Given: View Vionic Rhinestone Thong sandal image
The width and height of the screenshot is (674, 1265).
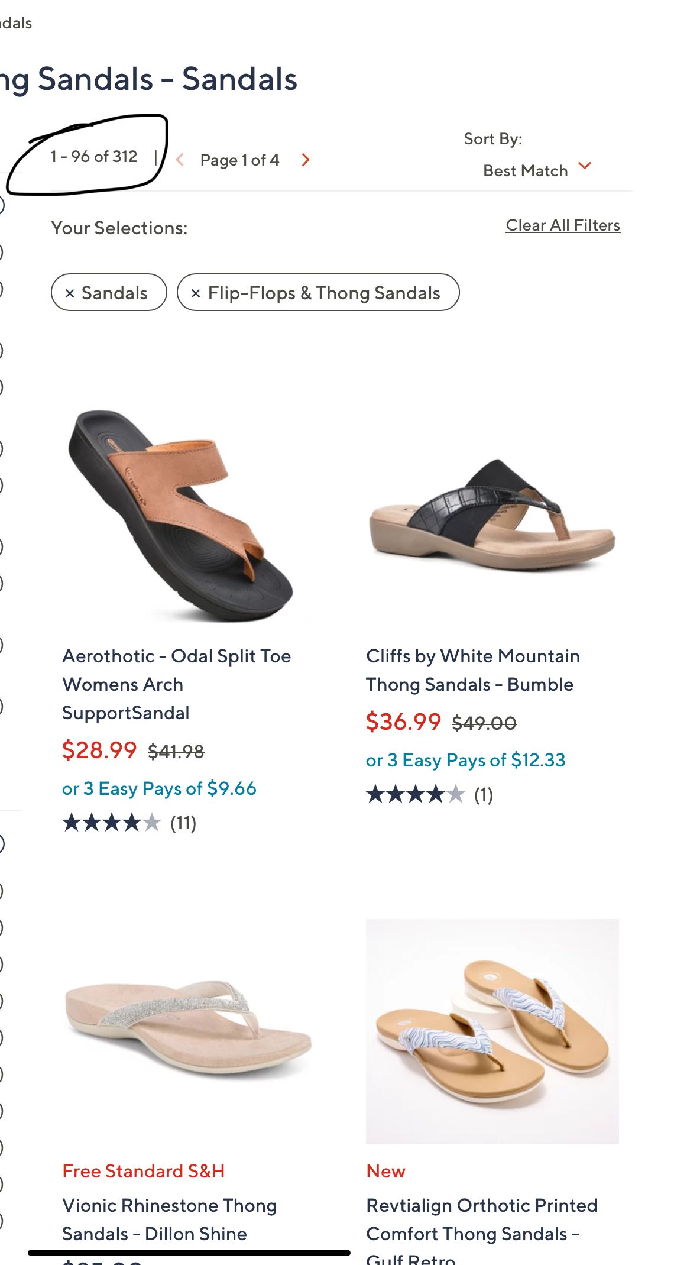Looking at the screenshot, I should click(188, 1028).
